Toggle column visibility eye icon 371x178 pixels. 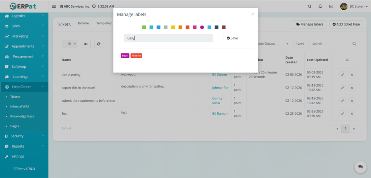pos(86,44)
